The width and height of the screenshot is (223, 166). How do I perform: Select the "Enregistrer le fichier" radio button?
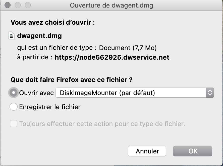pyautogui.click(x=14, y=107)
